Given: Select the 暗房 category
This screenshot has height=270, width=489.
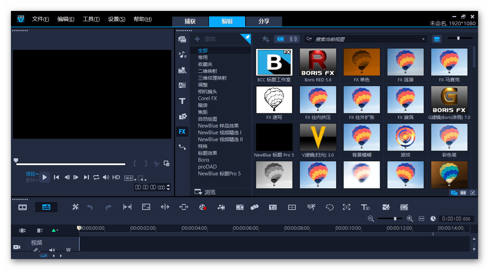Looking at the screenshot, I should point(203,105).
